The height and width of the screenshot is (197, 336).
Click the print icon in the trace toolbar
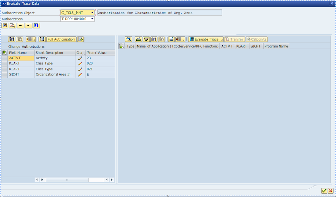(x=171, y=39)
